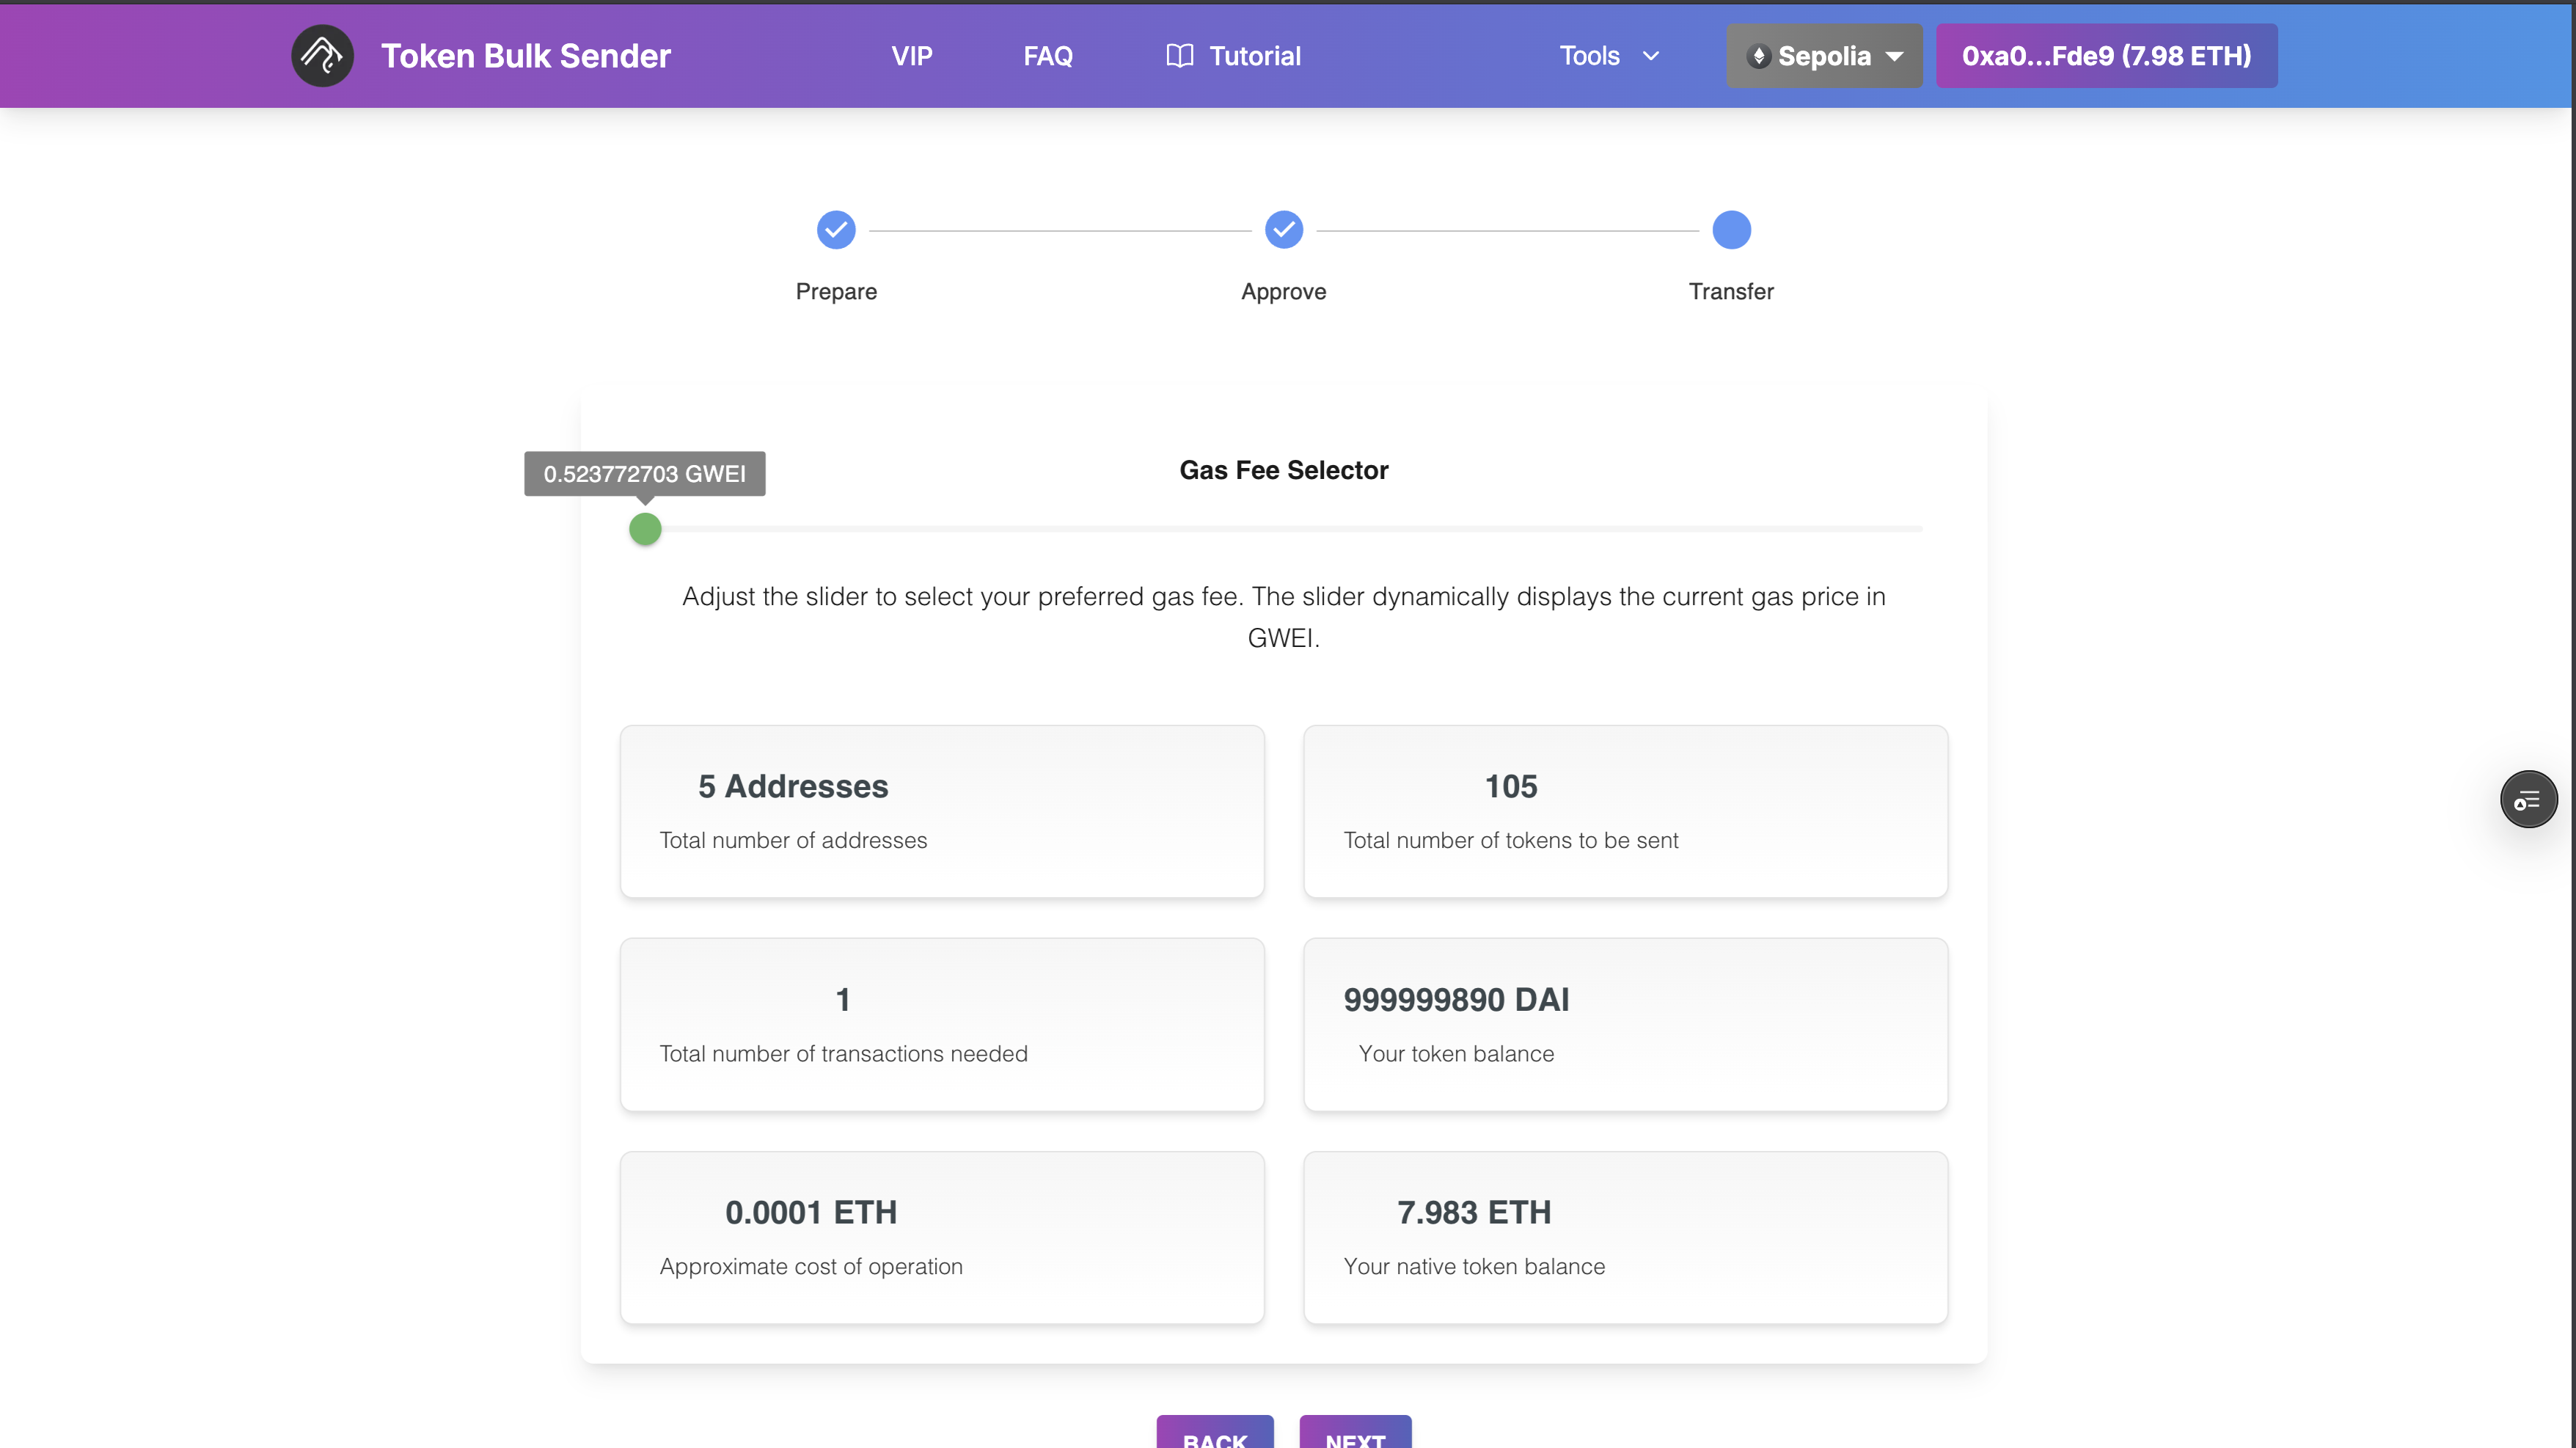Click the blue circle icon for the Transfer step

pos(1731,229)
